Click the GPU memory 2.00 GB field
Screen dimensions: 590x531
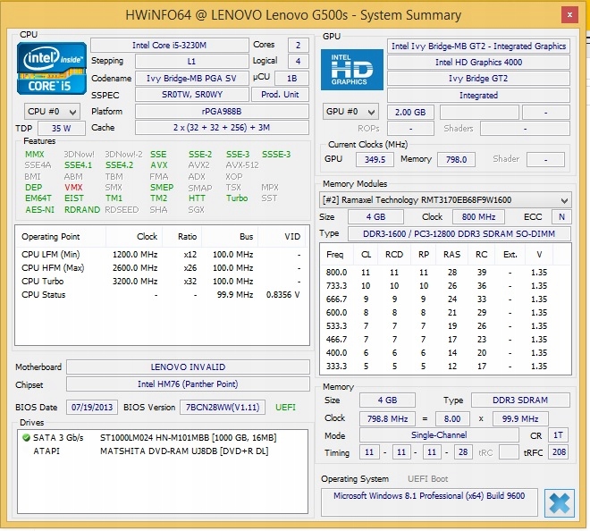click(x=410, y=112)
